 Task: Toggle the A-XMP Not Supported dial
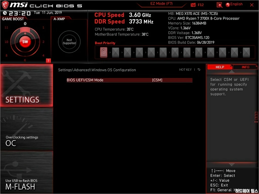pos(69,42)
